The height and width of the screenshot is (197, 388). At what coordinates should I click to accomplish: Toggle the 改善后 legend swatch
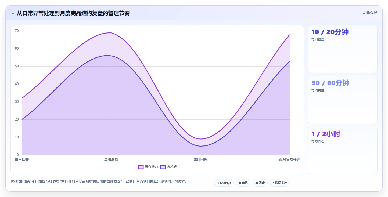[x=163, y=167]
